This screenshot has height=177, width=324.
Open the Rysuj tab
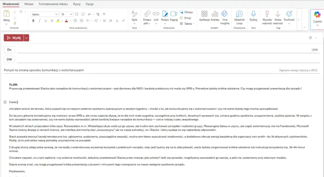[77, 4]
